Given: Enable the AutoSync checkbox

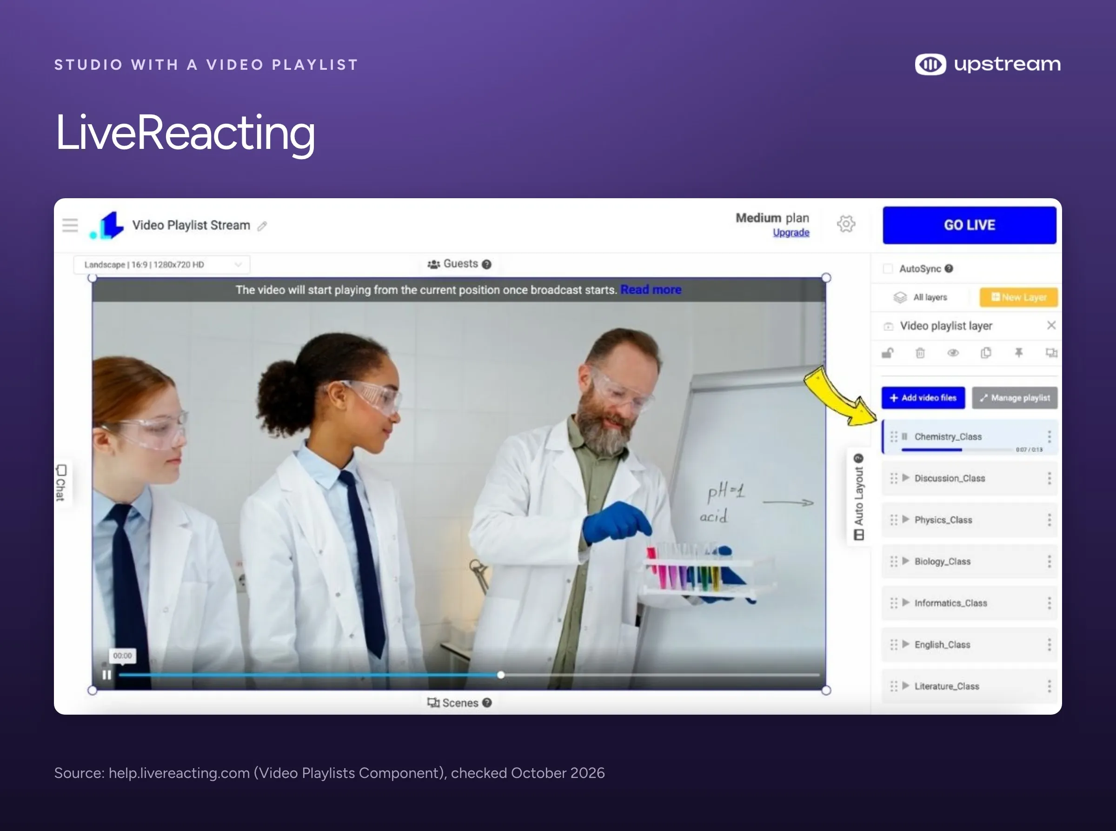Looking at the screenshot, I should pyautogui.click(x=888, y=268).
